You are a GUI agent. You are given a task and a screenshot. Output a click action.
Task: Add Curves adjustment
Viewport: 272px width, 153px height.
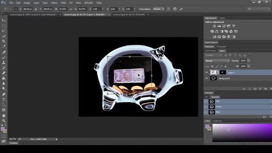point(224,26)
